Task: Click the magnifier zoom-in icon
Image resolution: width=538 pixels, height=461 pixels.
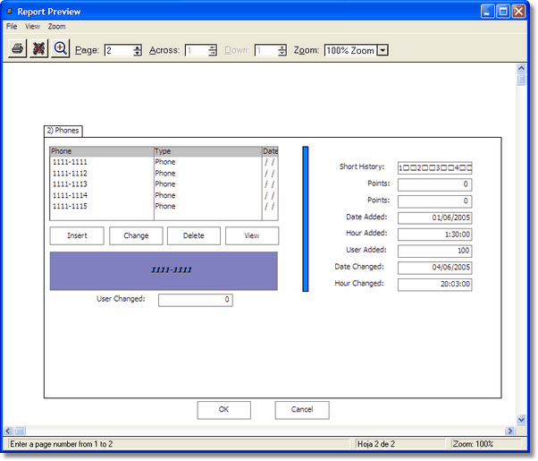Action: (x=61, y=48)
